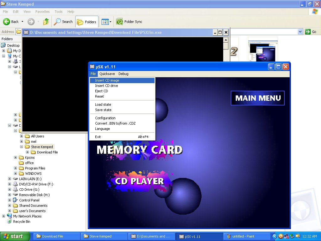The width and height of the screenshot is (321, 241).
Task: Expand the All Users folder
Action: (x=22, y=136)
